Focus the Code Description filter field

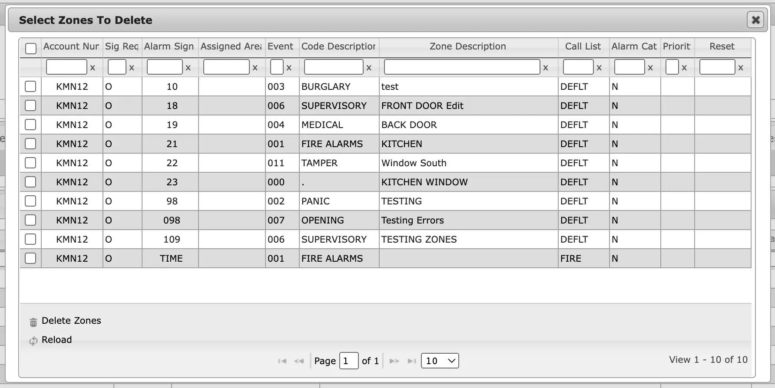click(334, 67)
